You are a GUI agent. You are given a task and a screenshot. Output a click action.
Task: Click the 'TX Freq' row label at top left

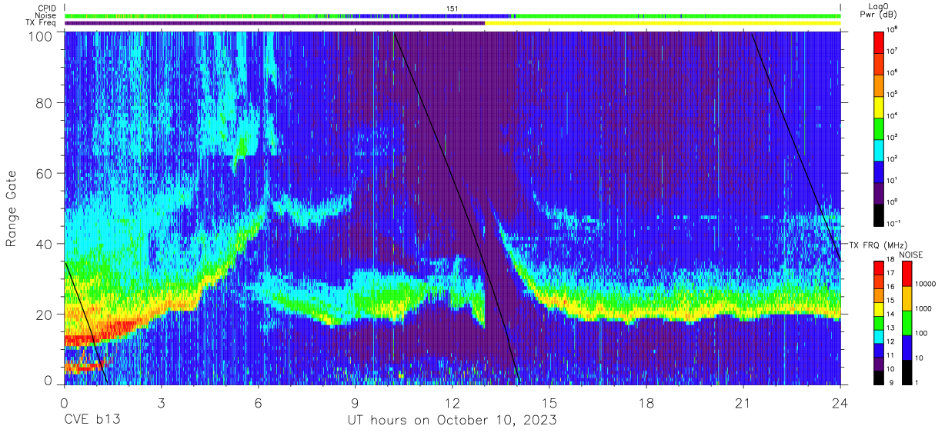pos(39,23)
